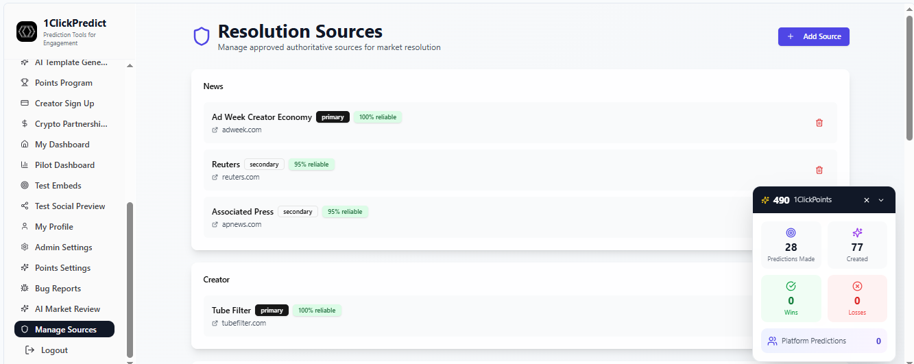914x364 pixels.
Task: Click the Add Source button
Action: (814, 36)
